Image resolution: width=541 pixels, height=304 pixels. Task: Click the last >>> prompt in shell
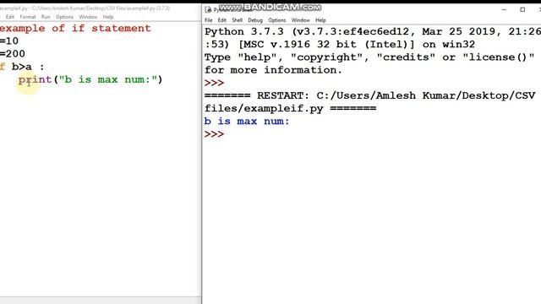pyautogui.click(x=214, y=134)
